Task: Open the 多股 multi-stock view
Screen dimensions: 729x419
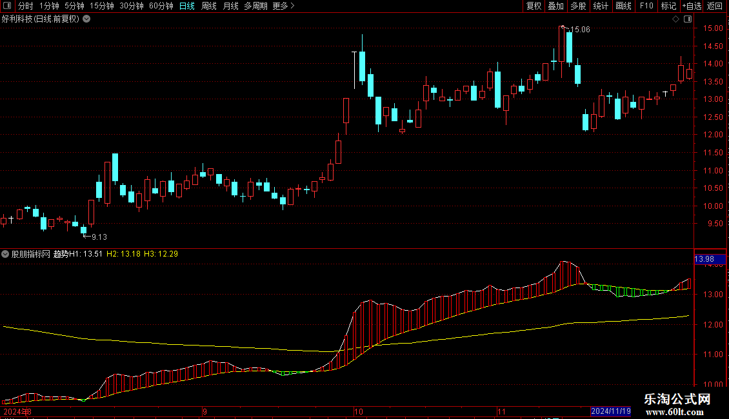Action: [x=578, y=6]
